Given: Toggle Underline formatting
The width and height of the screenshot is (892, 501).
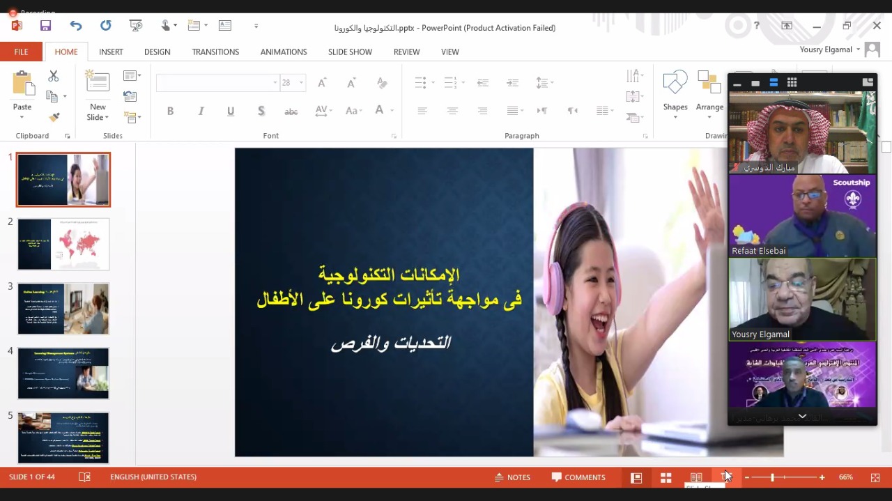Looking at the screenshot, I should point(231,111).
